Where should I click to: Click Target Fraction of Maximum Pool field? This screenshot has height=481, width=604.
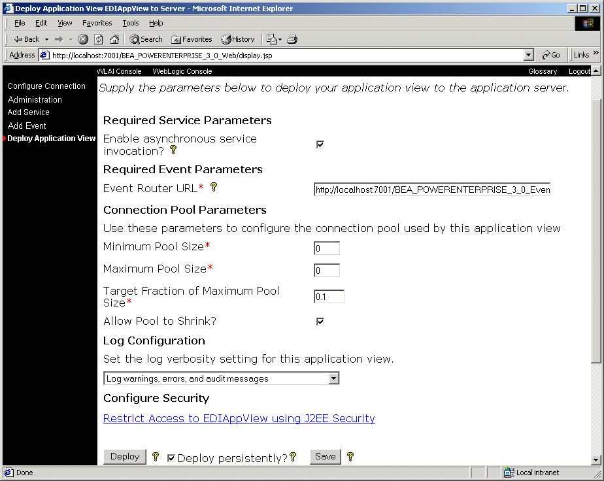[329, 297]
